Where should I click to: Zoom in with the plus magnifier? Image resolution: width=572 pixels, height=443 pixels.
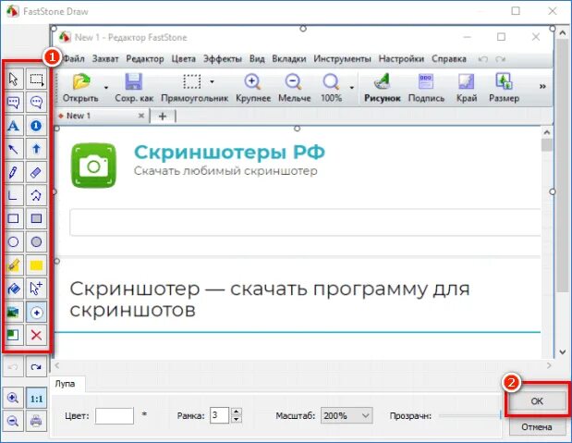[14, 398]
